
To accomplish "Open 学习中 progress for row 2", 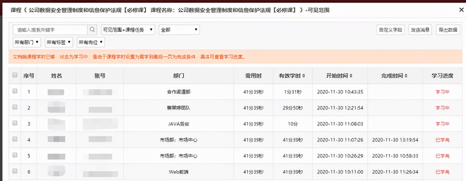I will (x=442, y=108).
